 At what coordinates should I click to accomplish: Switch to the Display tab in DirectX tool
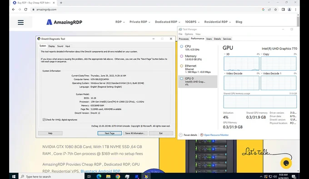51,46
